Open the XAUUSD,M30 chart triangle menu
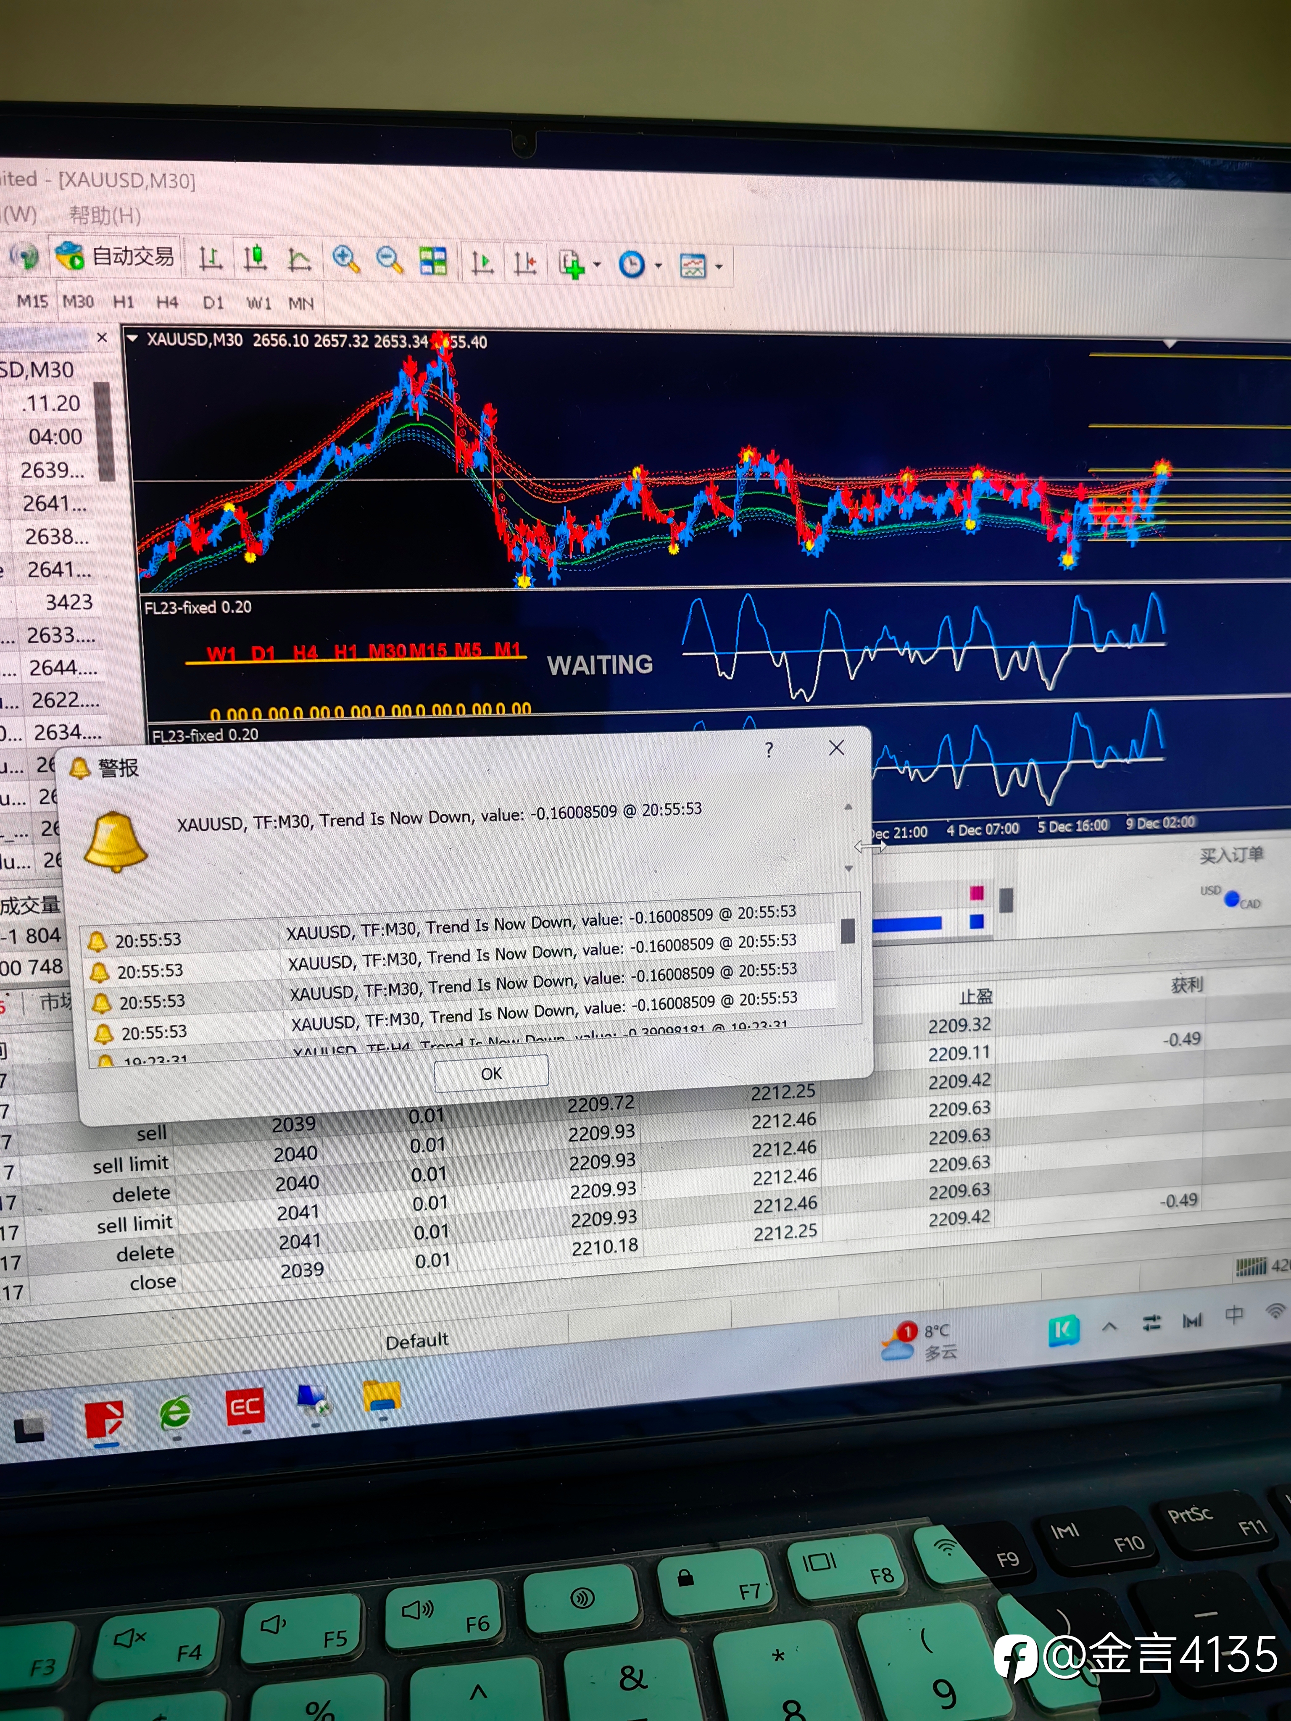 click(x=132, y=338)
